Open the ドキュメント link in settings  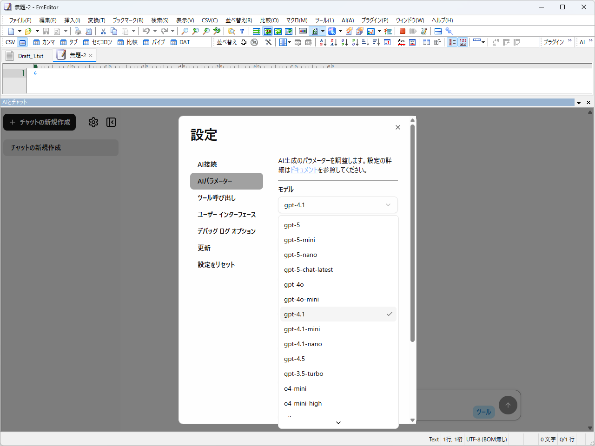click(x=304, y=170)
